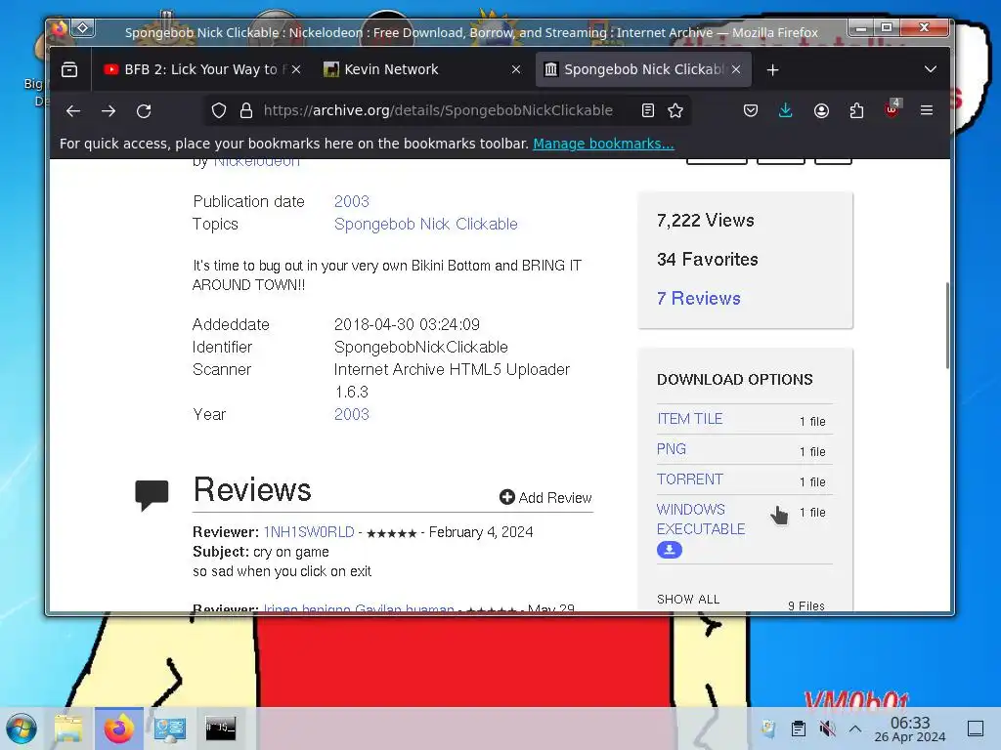Viewport: 1001px width, 750px height.
Task: Open the clock showing 06:33
Action: [910, 729]
